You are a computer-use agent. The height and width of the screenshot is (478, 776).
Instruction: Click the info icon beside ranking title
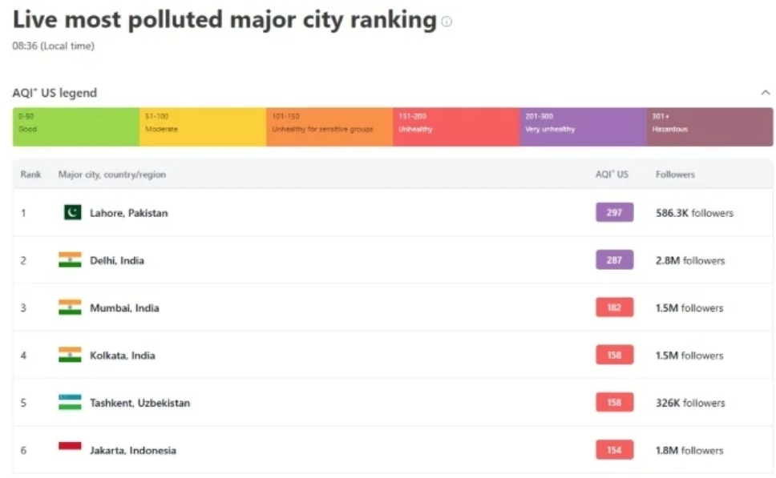pos(447,22)
